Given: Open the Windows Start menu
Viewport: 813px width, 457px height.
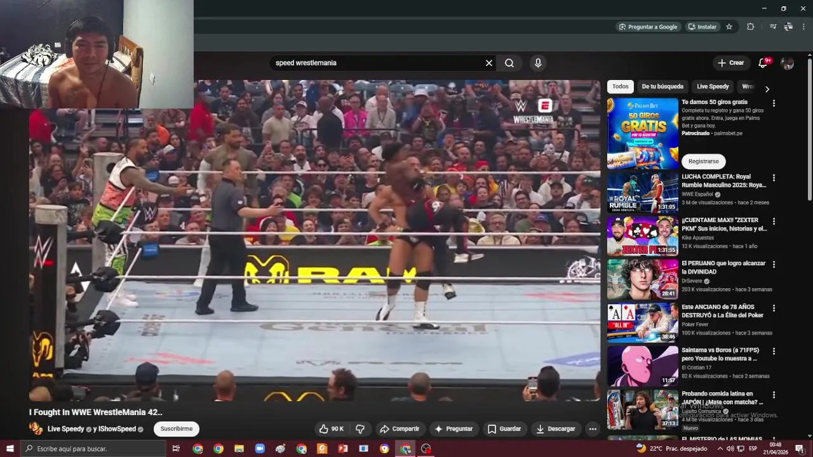Looking at the screenshot, I should tap(10, 449).
